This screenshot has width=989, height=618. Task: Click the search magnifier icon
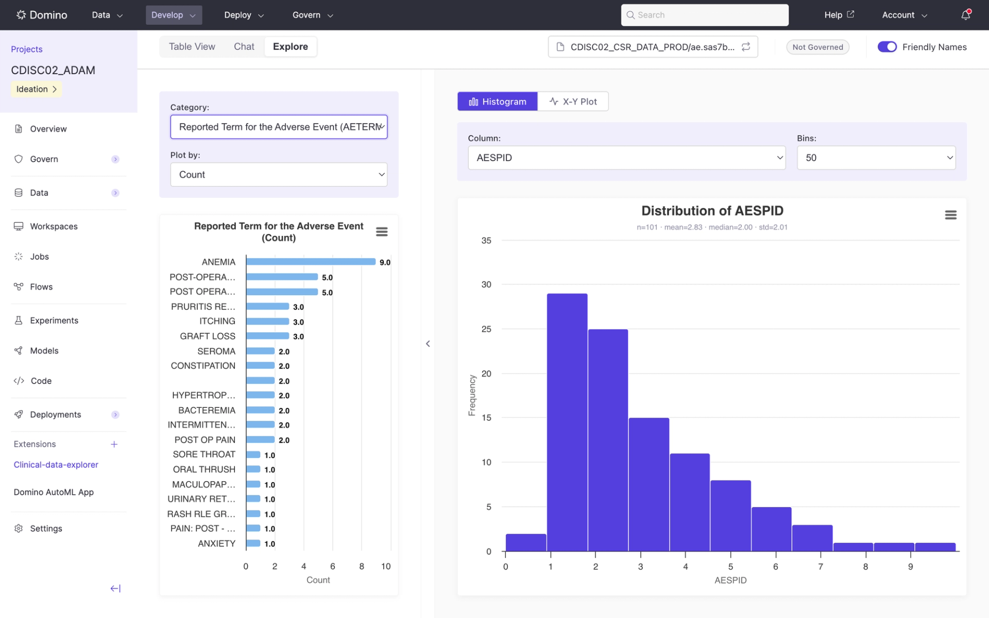coord(630,15)
